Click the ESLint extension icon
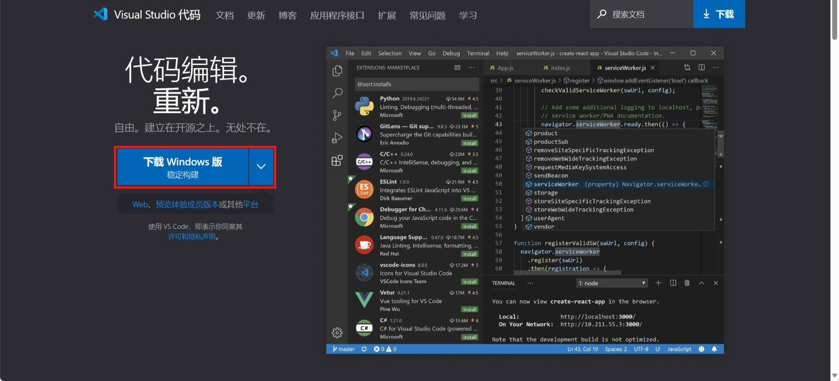This screenshot has height=381, width=839. [x=364, y=189]
